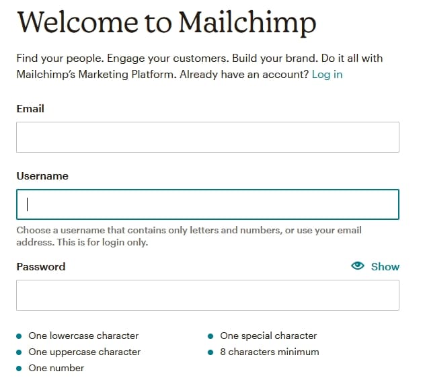
Task: Click the bullet dot before One special character
Action: (x=210, y=336)
